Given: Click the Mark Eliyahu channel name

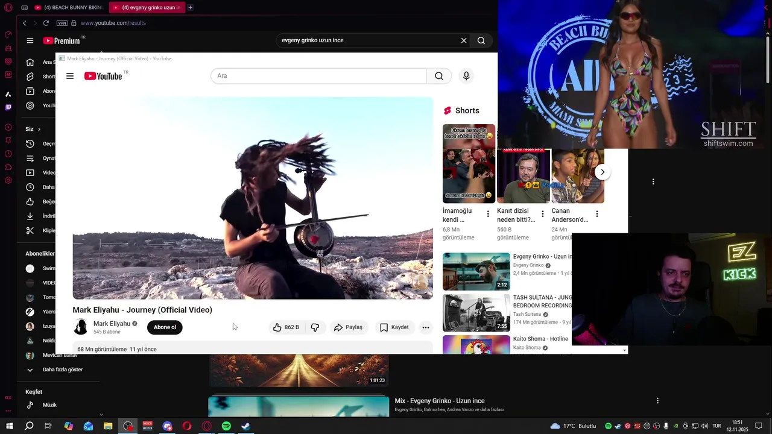Looking at the screenshot, I should [112, 324].
